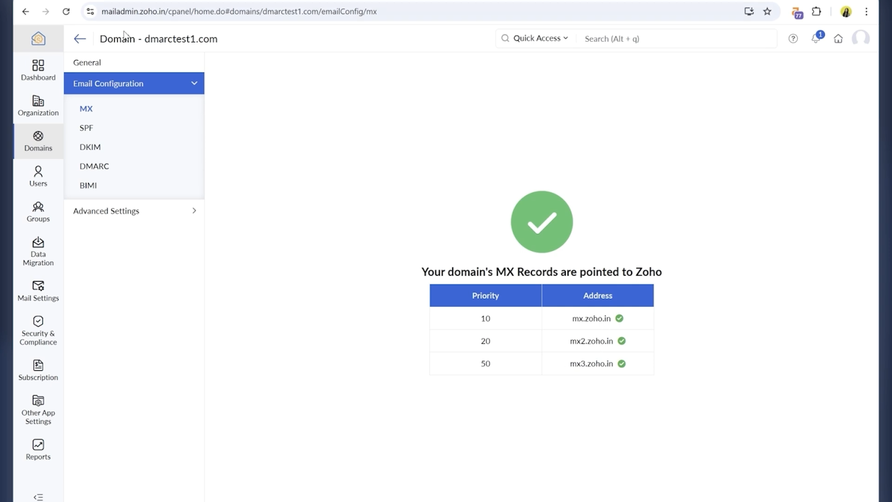Open the Dashboard from the sidebar
Image resolution: width=892 pixels, height=502 pixels.
(37, 70)
